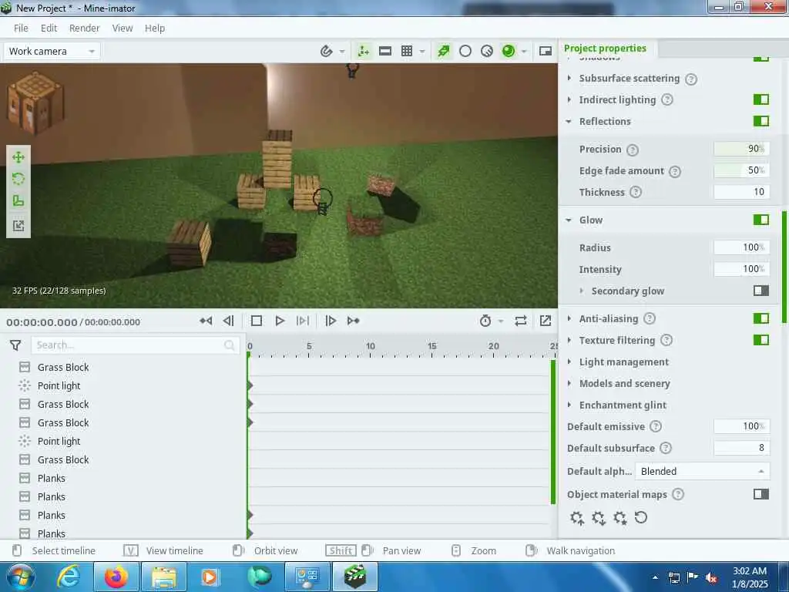Step forward one frame
Viewport: 789px width, 592px height.
(331, 321)
